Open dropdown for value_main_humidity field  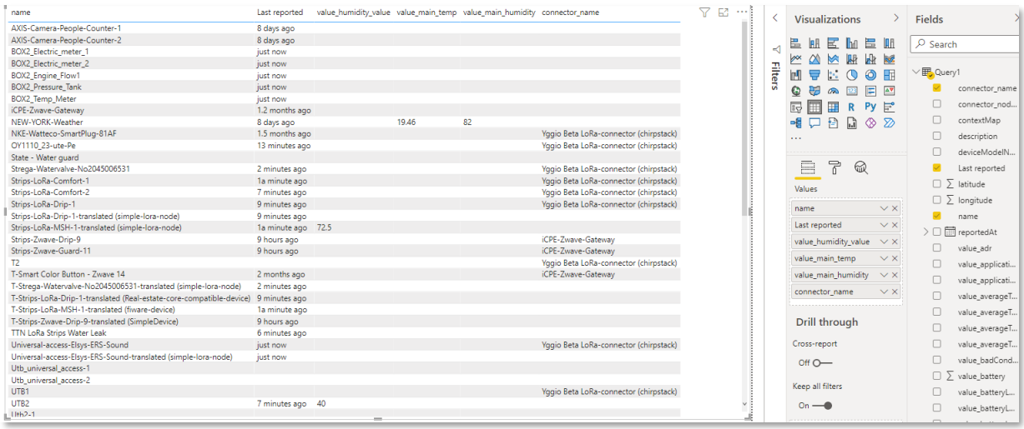pyautogui.click(x=884, y=275)
